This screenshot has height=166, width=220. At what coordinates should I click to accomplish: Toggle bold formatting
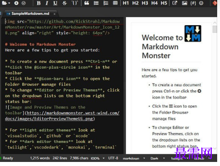click(x=39, y=3)
